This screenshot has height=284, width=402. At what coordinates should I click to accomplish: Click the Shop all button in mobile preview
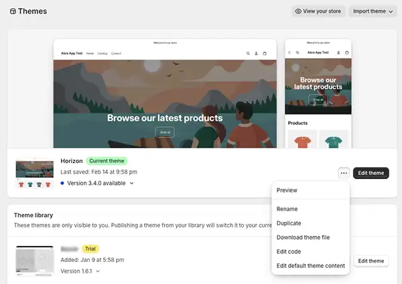pyautogui.click(x=318, y=100)
